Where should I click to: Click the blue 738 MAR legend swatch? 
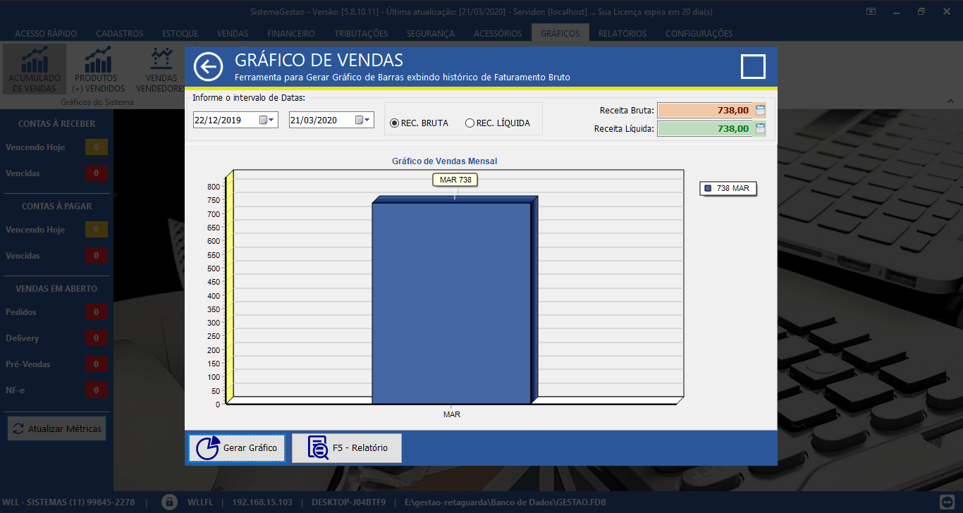tap(708, 188)
